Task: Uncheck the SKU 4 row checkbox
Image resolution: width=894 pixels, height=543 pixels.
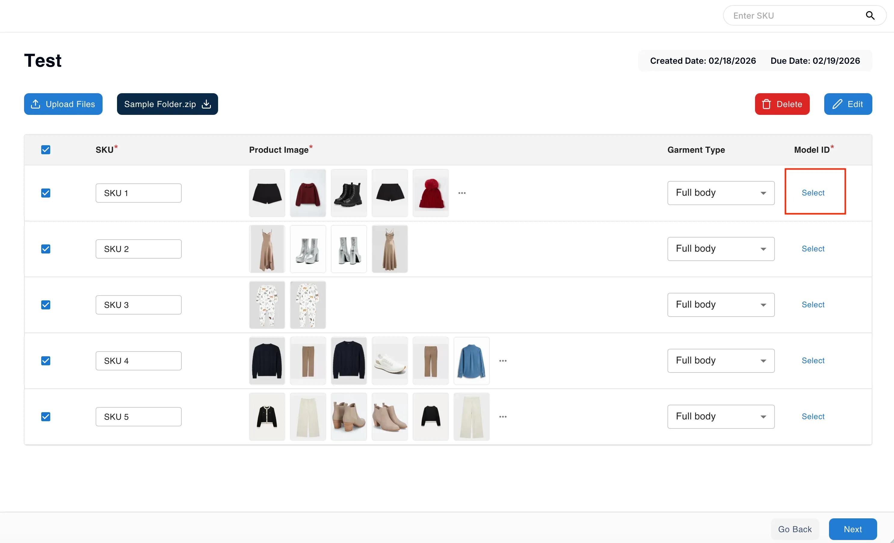Action: coord(46,360)
